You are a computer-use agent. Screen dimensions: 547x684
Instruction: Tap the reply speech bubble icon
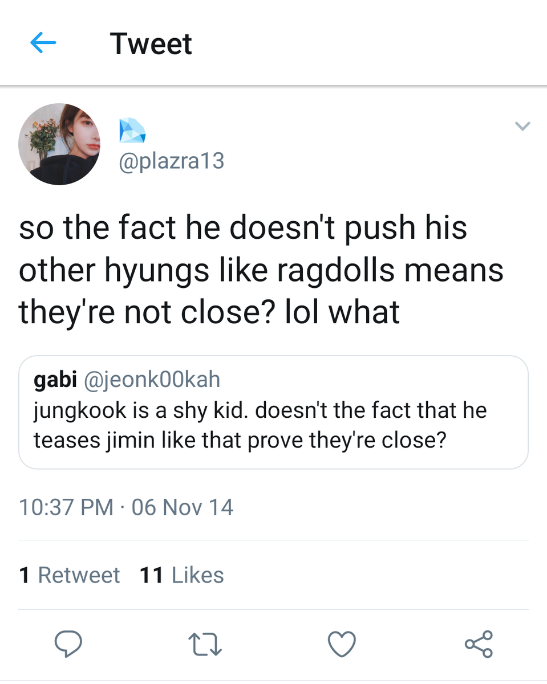(x=68, y=644)
